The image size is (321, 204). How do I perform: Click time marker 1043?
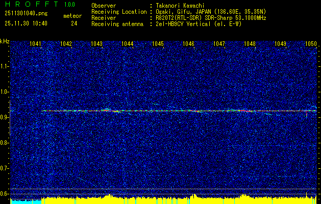[96, 43]
